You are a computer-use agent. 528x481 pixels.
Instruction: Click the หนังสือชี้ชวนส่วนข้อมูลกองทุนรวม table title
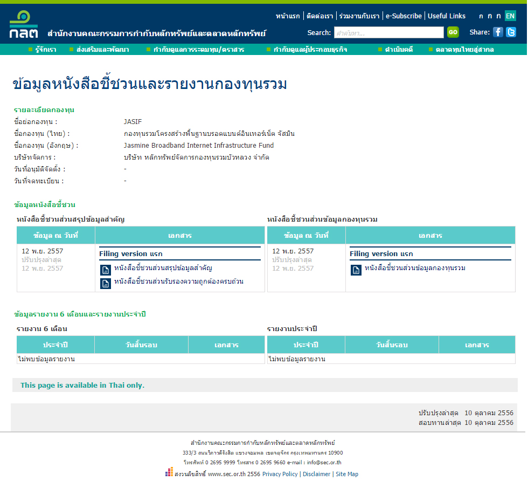click(322, 219)
